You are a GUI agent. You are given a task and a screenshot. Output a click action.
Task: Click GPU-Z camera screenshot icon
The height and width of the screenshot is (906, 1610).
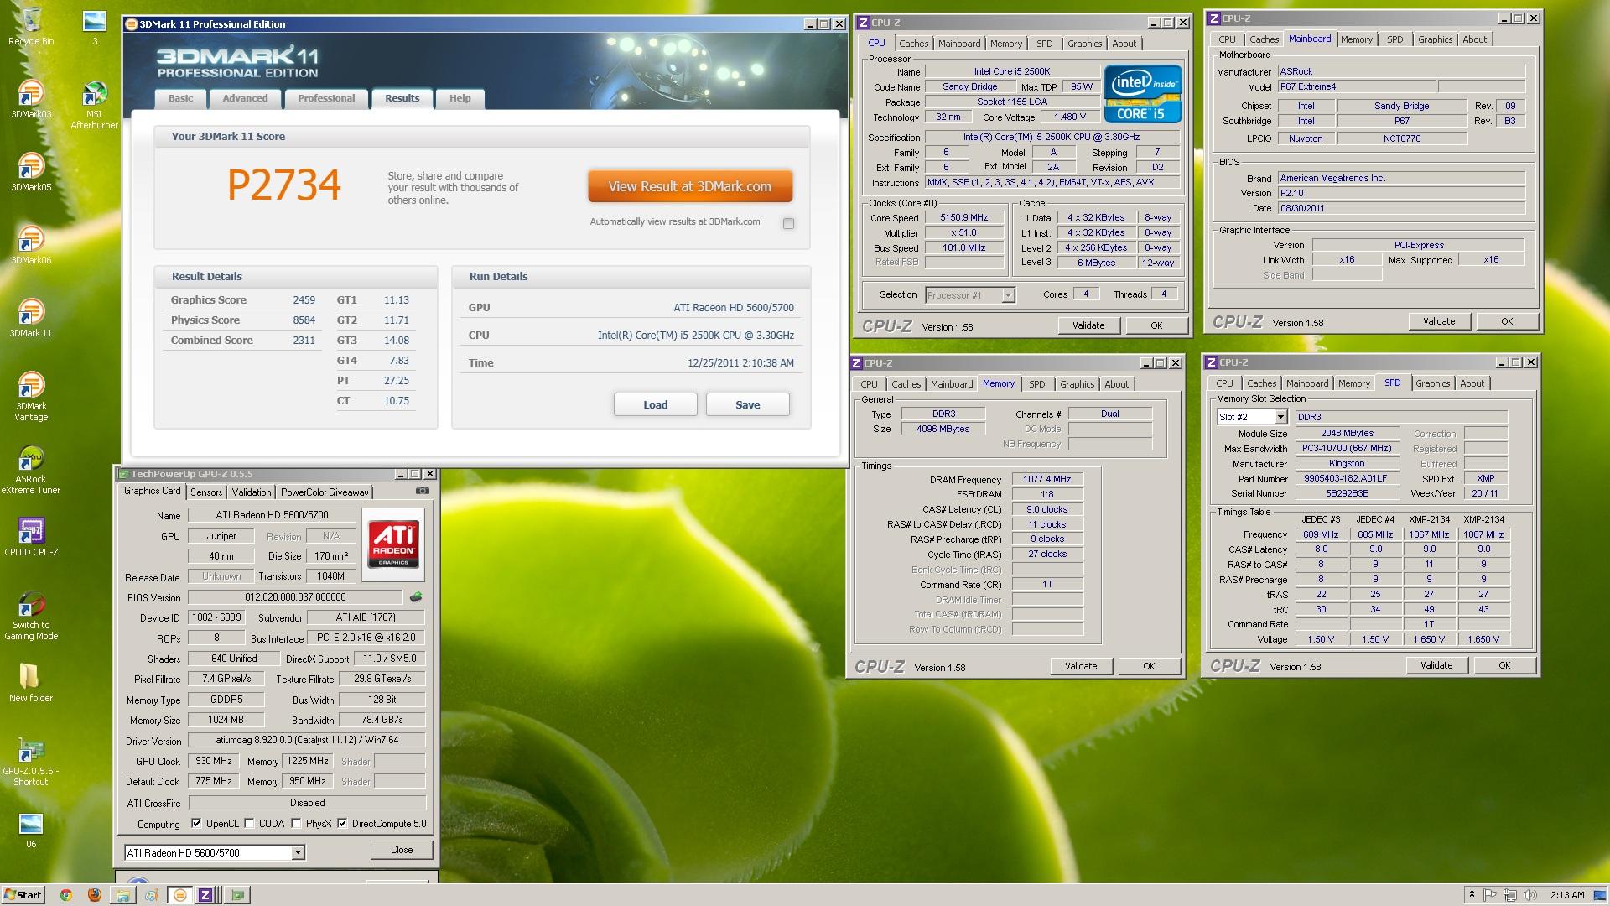click(x=423, y=492)
